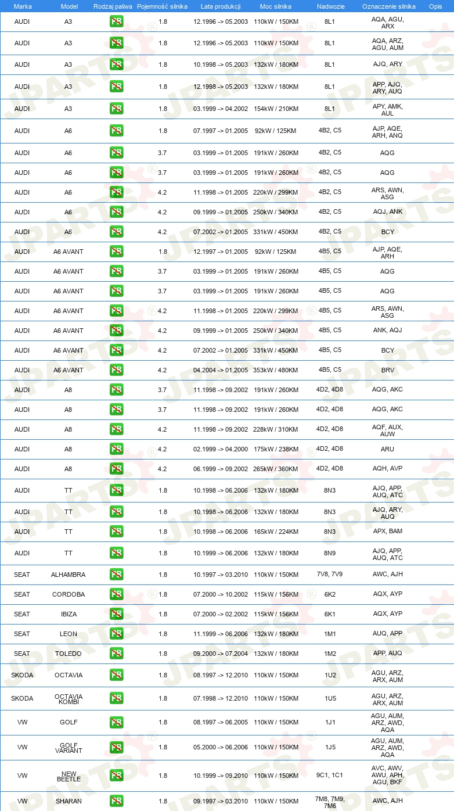454x811 pixels.
Task: Select the engine codes 'AVC, AWV, AWU, APH, AGU, BKF'
Action: click(388, 776)
